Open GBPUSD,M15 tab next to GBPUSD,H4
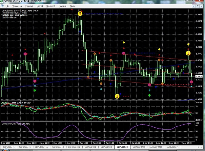205x151 pixels. pyautogui.click(x=41, y=147)
